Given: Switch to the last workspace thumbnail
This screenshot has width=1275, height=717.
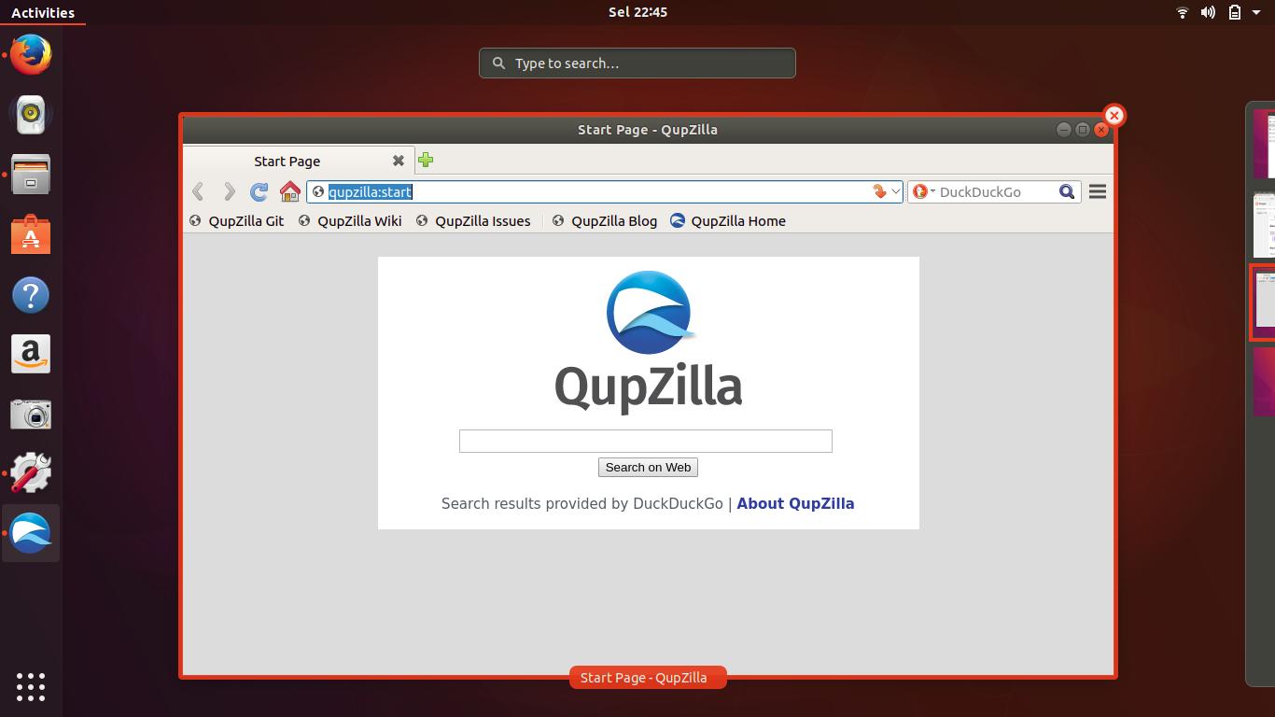Looking at the screenshot, I should coord(1264,382).
